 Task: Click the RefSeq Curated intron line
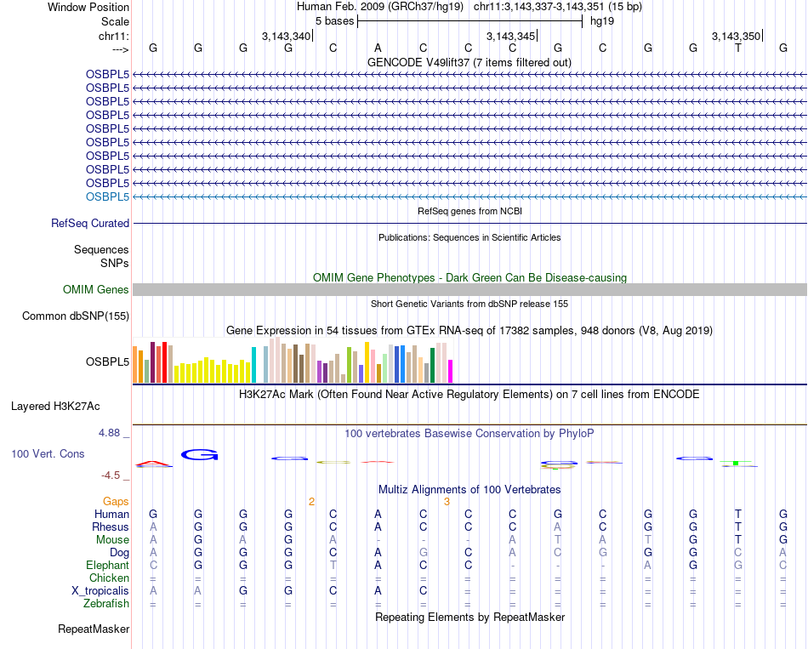469,223
